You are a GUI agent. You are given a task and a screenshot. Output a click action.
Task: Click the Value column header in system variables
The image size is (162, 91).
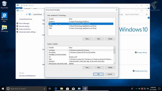(91, 48)
